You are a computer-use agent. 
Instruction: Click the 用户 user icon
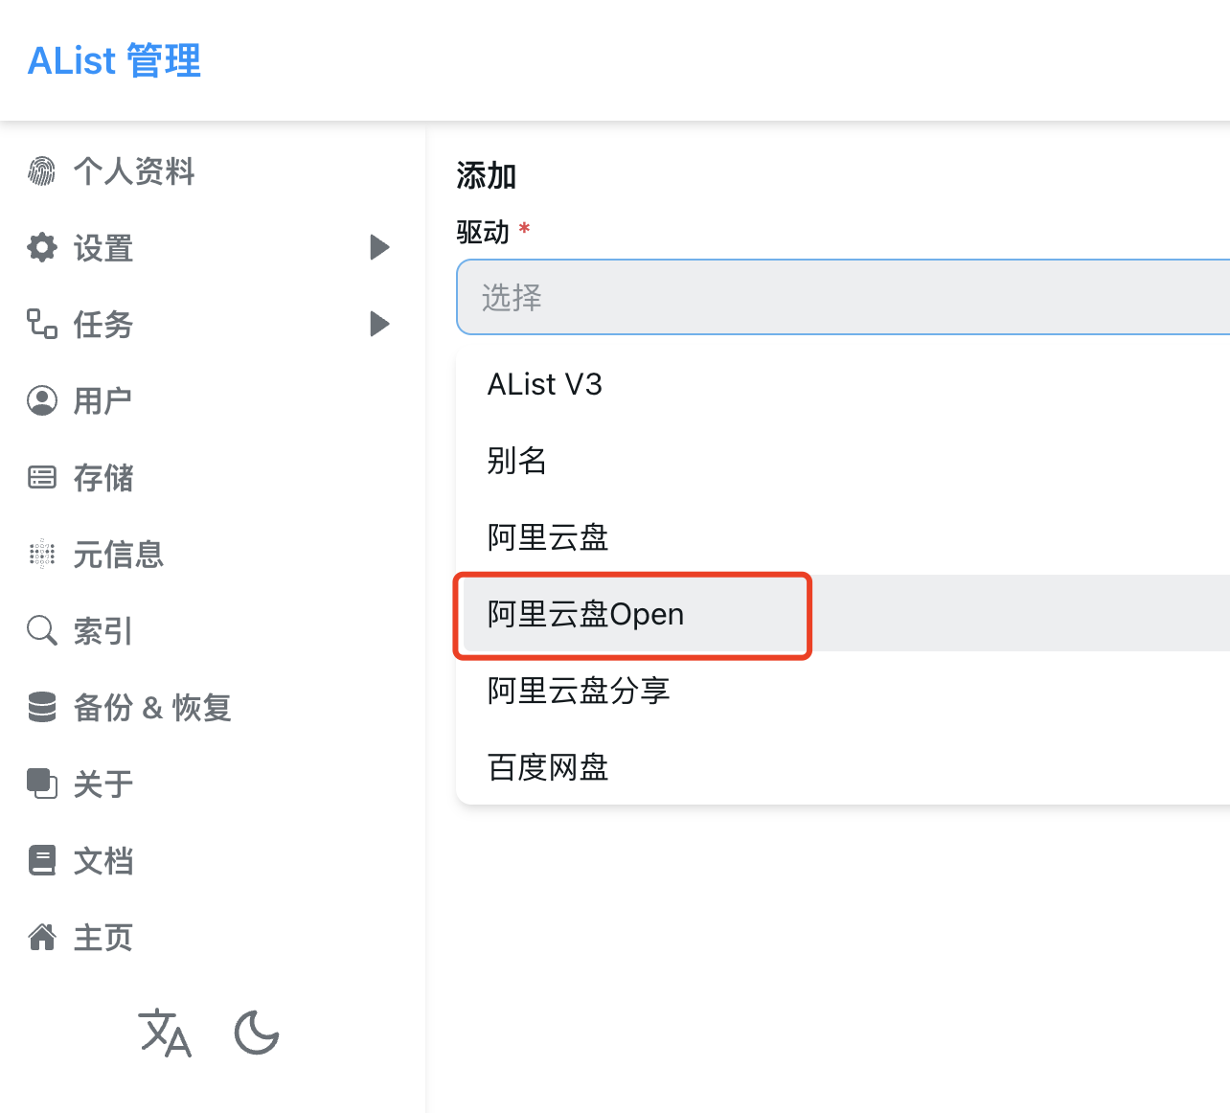point(42,400)
